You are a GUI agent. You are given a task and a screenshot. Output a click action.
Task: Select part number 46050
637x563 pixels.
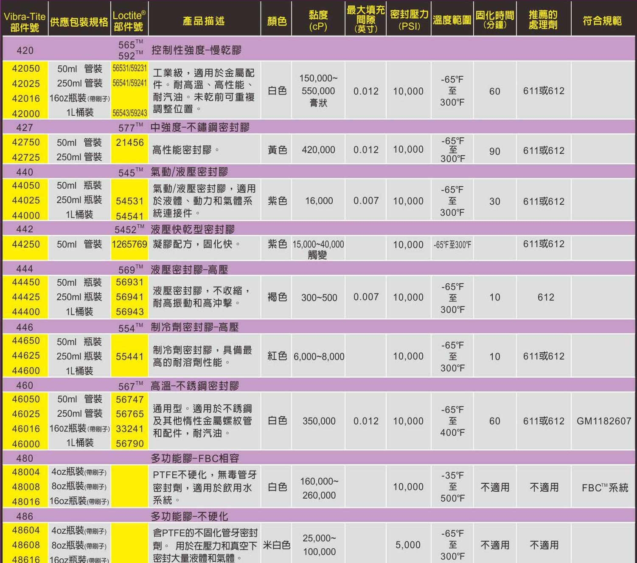pyautogui.click(x=26, y=399)
